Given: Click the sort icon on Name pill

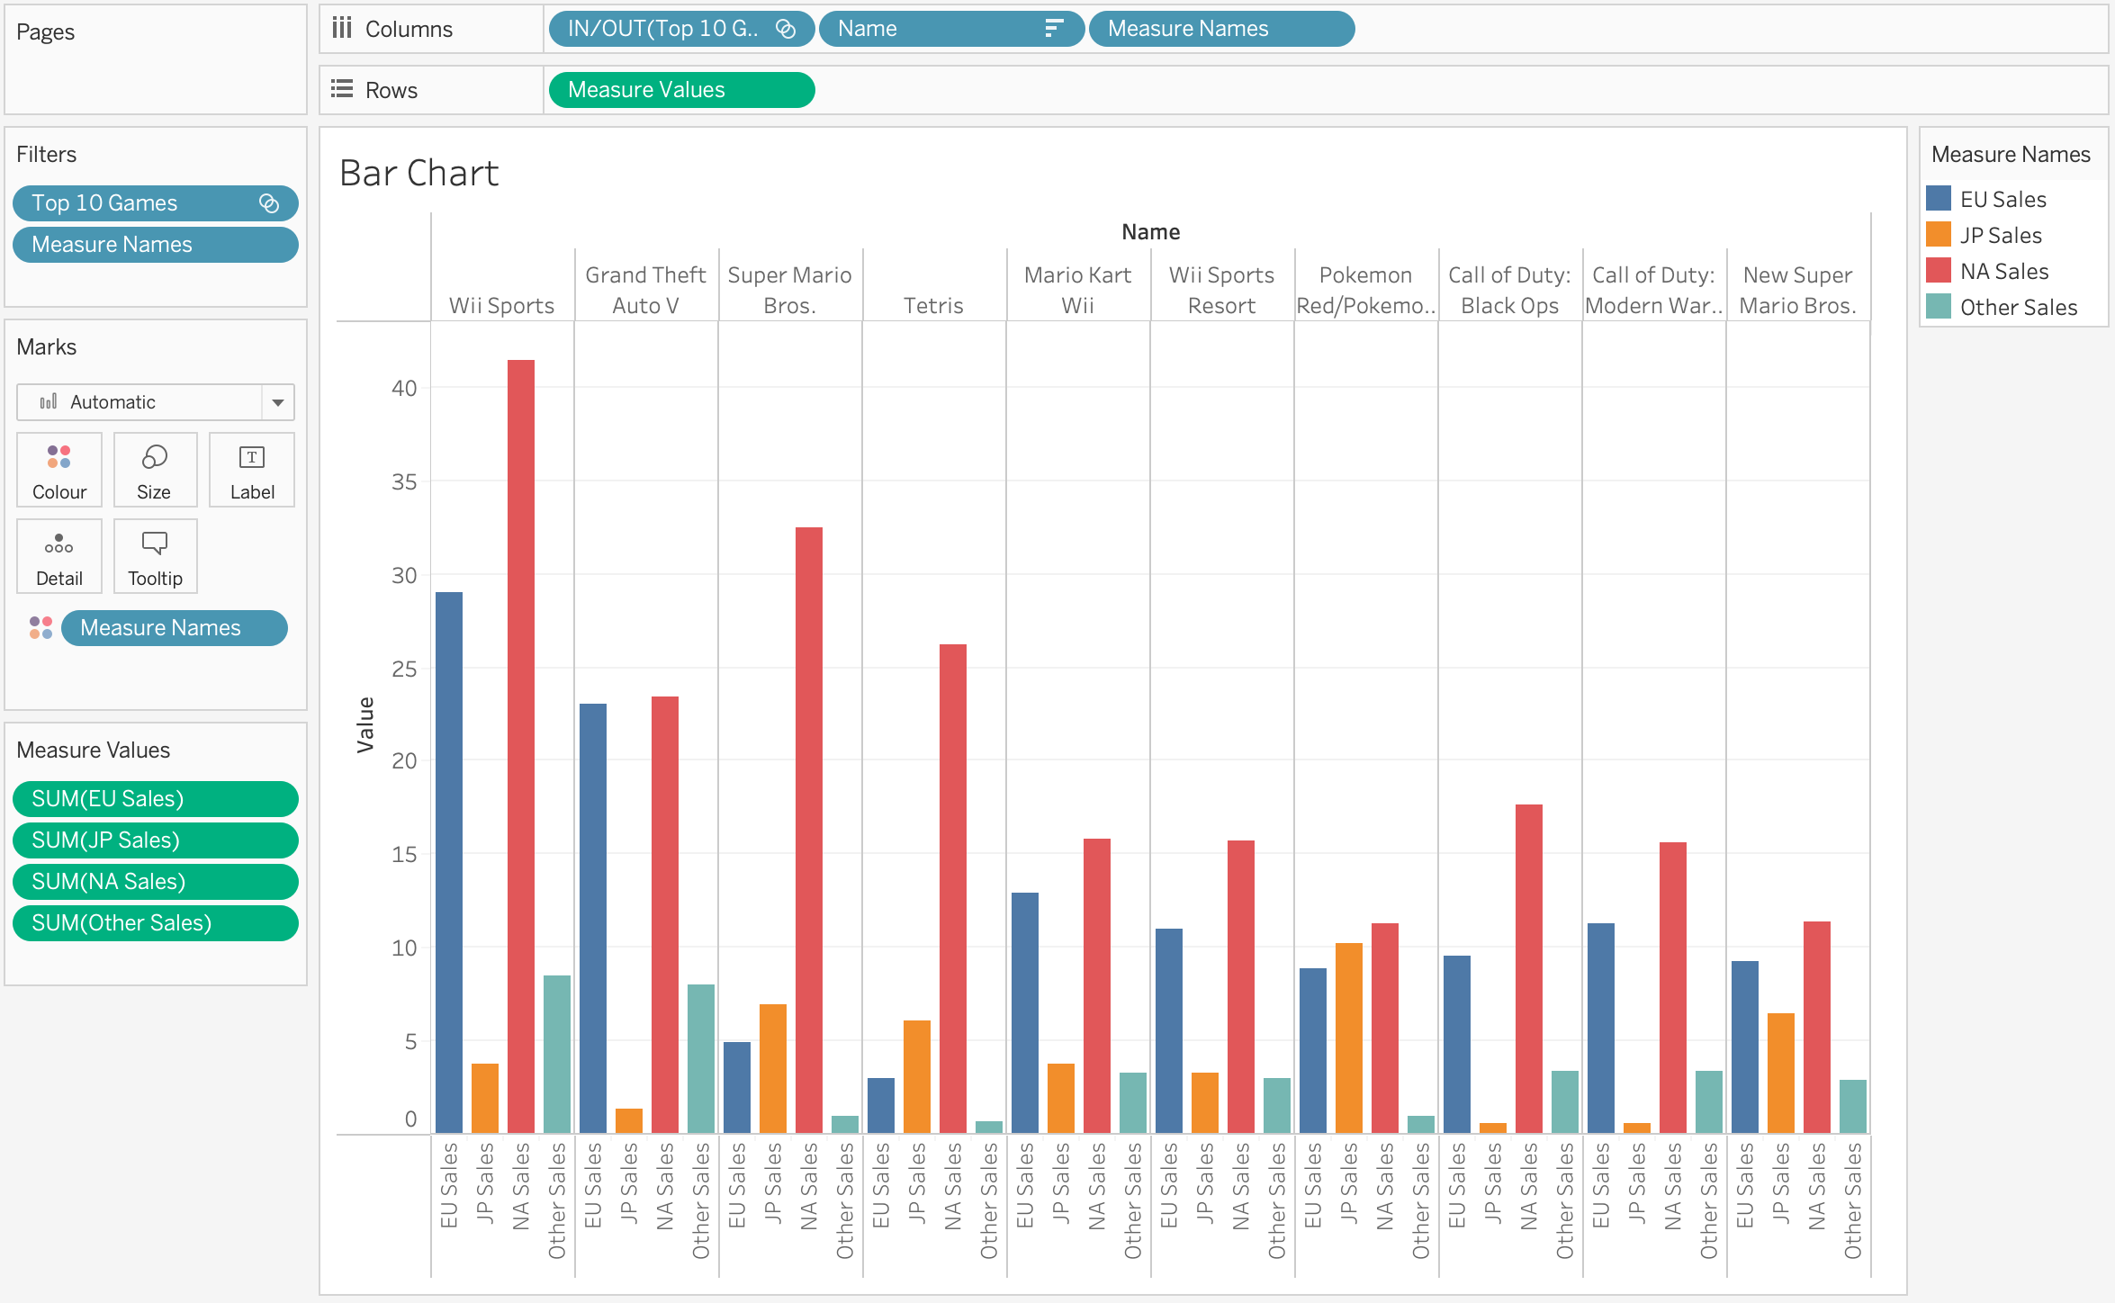Looking at the screenshot, I should click(x=1054, y=29).
